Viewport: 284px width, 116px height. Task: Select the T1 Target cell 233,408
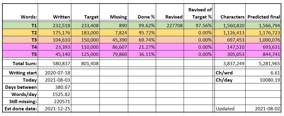click(85, 26)
